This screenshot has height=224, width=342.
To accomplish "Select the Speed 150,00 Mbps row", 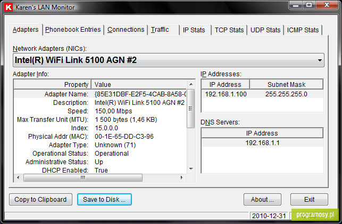I will point(101,111).
